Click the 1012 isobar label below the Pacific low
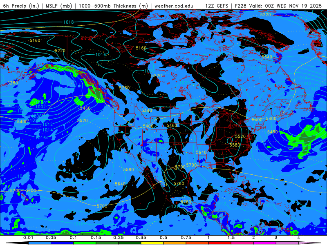Screen dimensions: 327x245 click(47, 125)
